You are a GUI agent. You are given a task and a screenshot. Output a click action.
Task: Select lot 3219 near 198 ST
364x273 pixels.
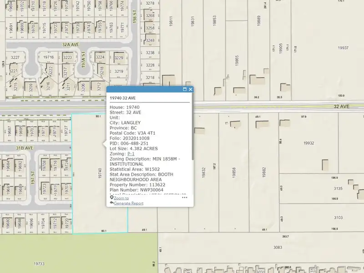[119, 72]
